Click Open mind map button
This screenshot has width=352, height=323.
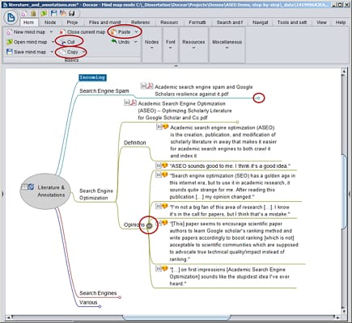pyautogui.click(x=27, y=42)
